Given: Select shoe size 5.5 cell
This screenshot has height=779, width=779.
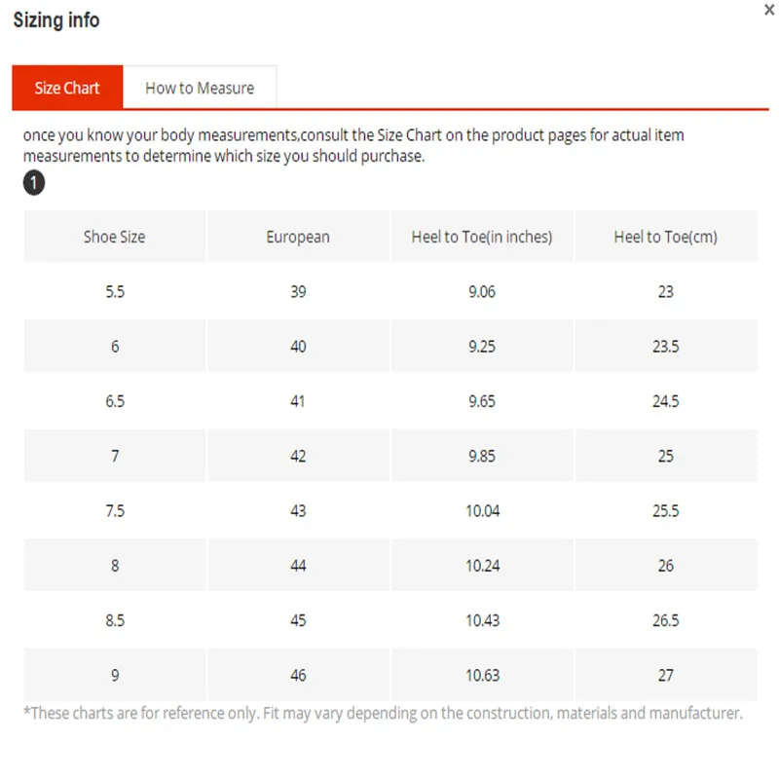Looking at the screenshot, I should pyautogui.click(x=115, y=291).
